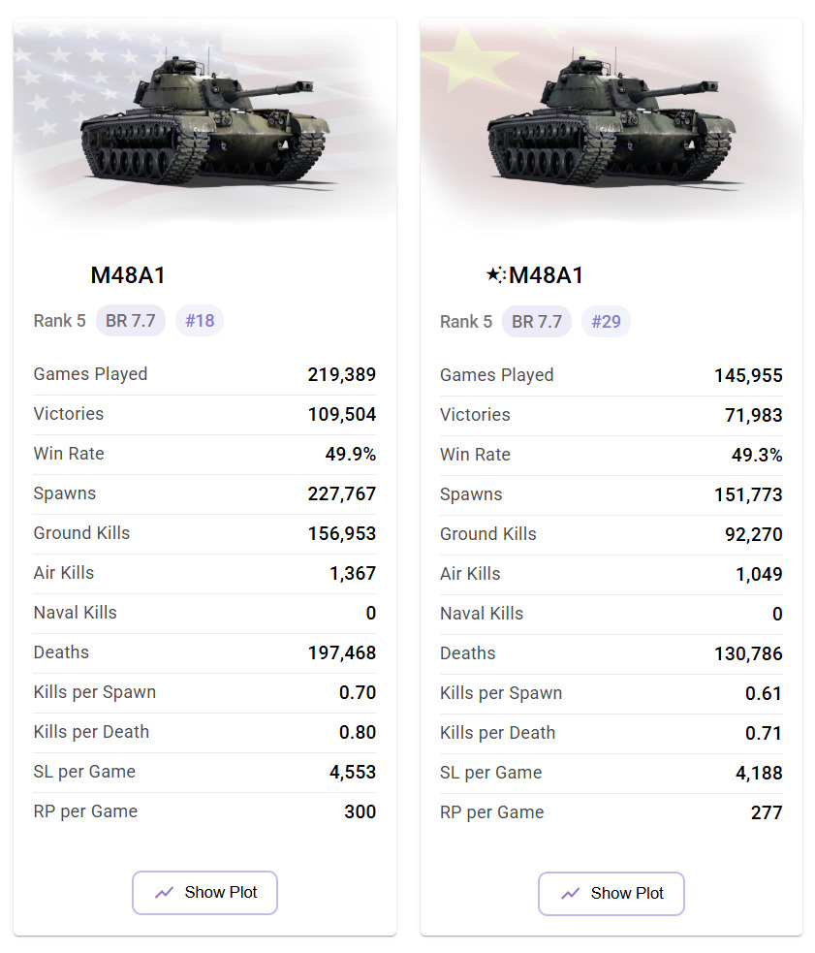Viewport: 815px width, 953px height.
Task: Click the 0.61 Kills per Spawn value
Action: tap(764, 694)
